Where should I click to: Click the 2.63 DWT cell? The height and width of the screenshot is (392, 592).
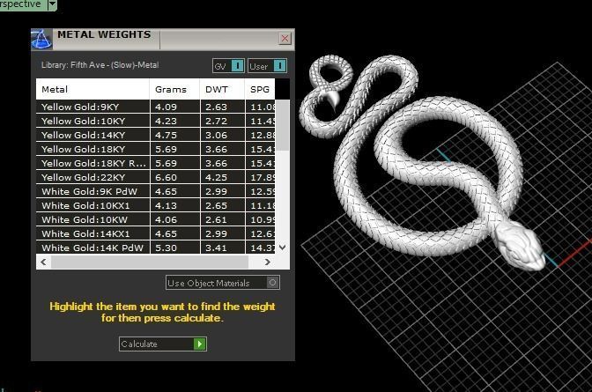point(222,107)
